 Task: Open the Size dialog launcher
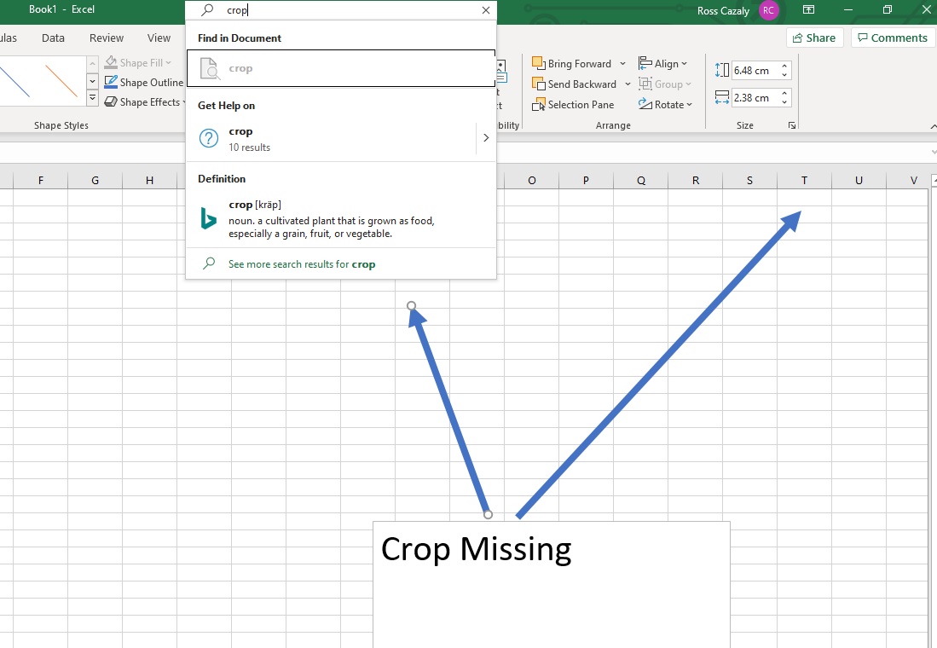pyautogui.click(x=792, y=125)
